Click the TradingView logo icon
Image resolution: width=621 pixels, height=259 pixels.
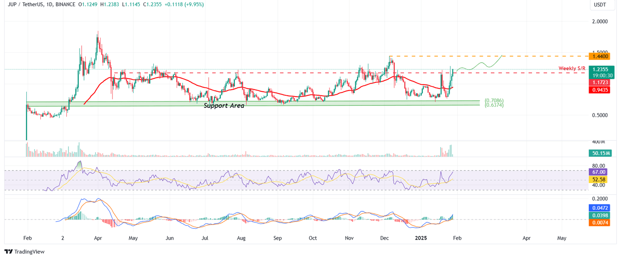pos(8,252)
